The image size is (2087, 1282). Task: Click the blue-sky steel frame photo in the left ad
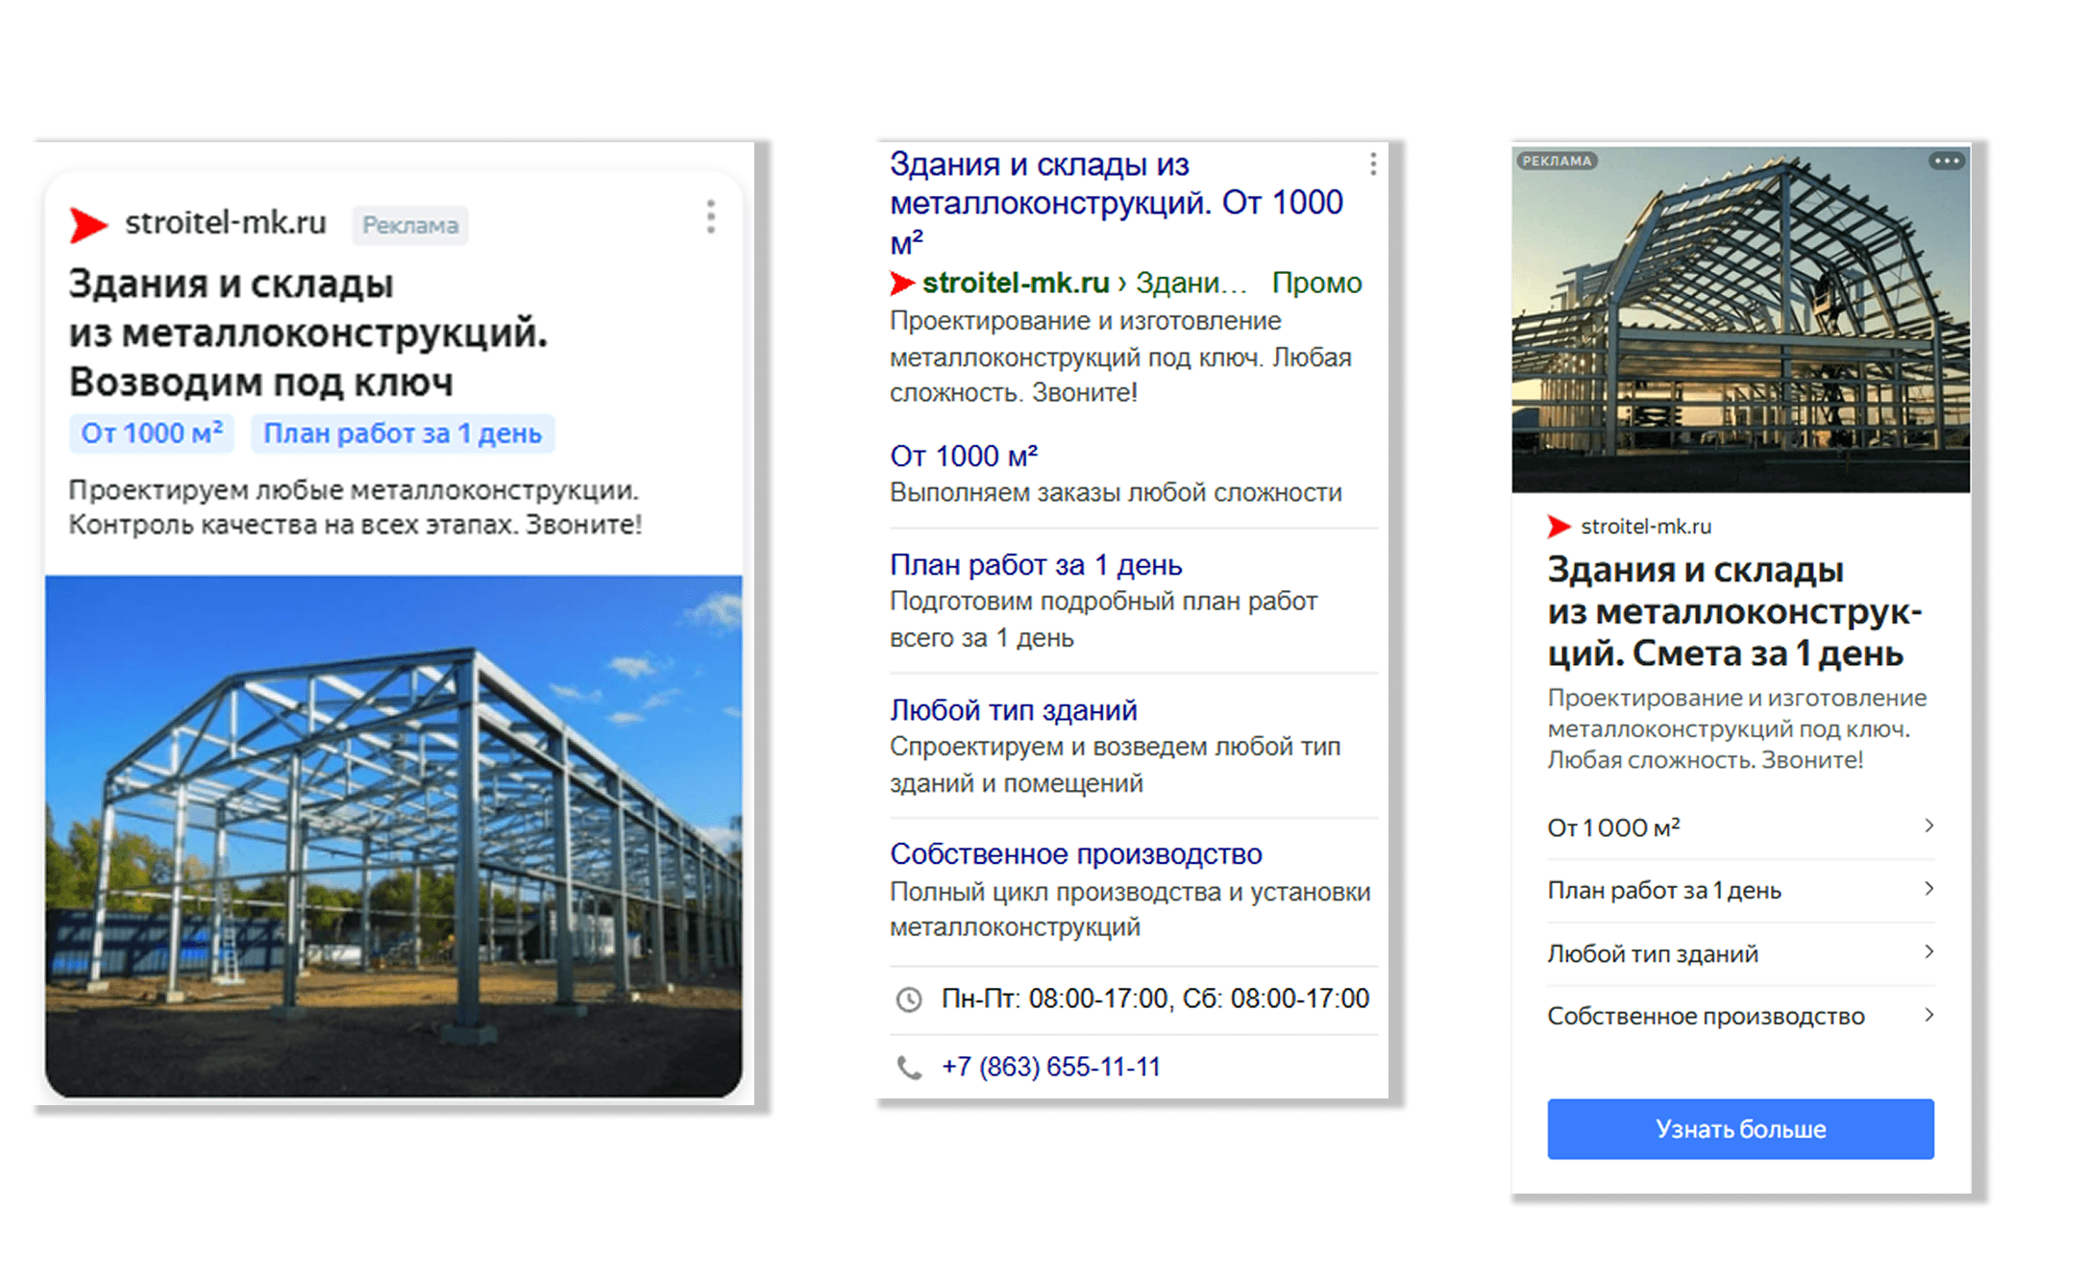pos(393,834)
